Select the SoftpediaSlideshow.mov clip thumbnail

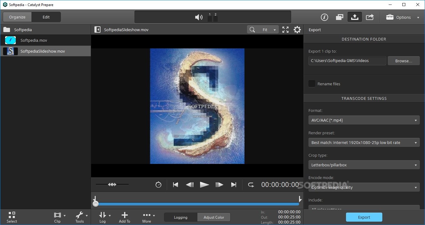click(10, 51)
